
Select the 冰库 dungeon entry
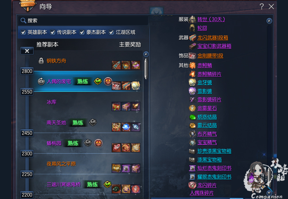pos(51,102)
